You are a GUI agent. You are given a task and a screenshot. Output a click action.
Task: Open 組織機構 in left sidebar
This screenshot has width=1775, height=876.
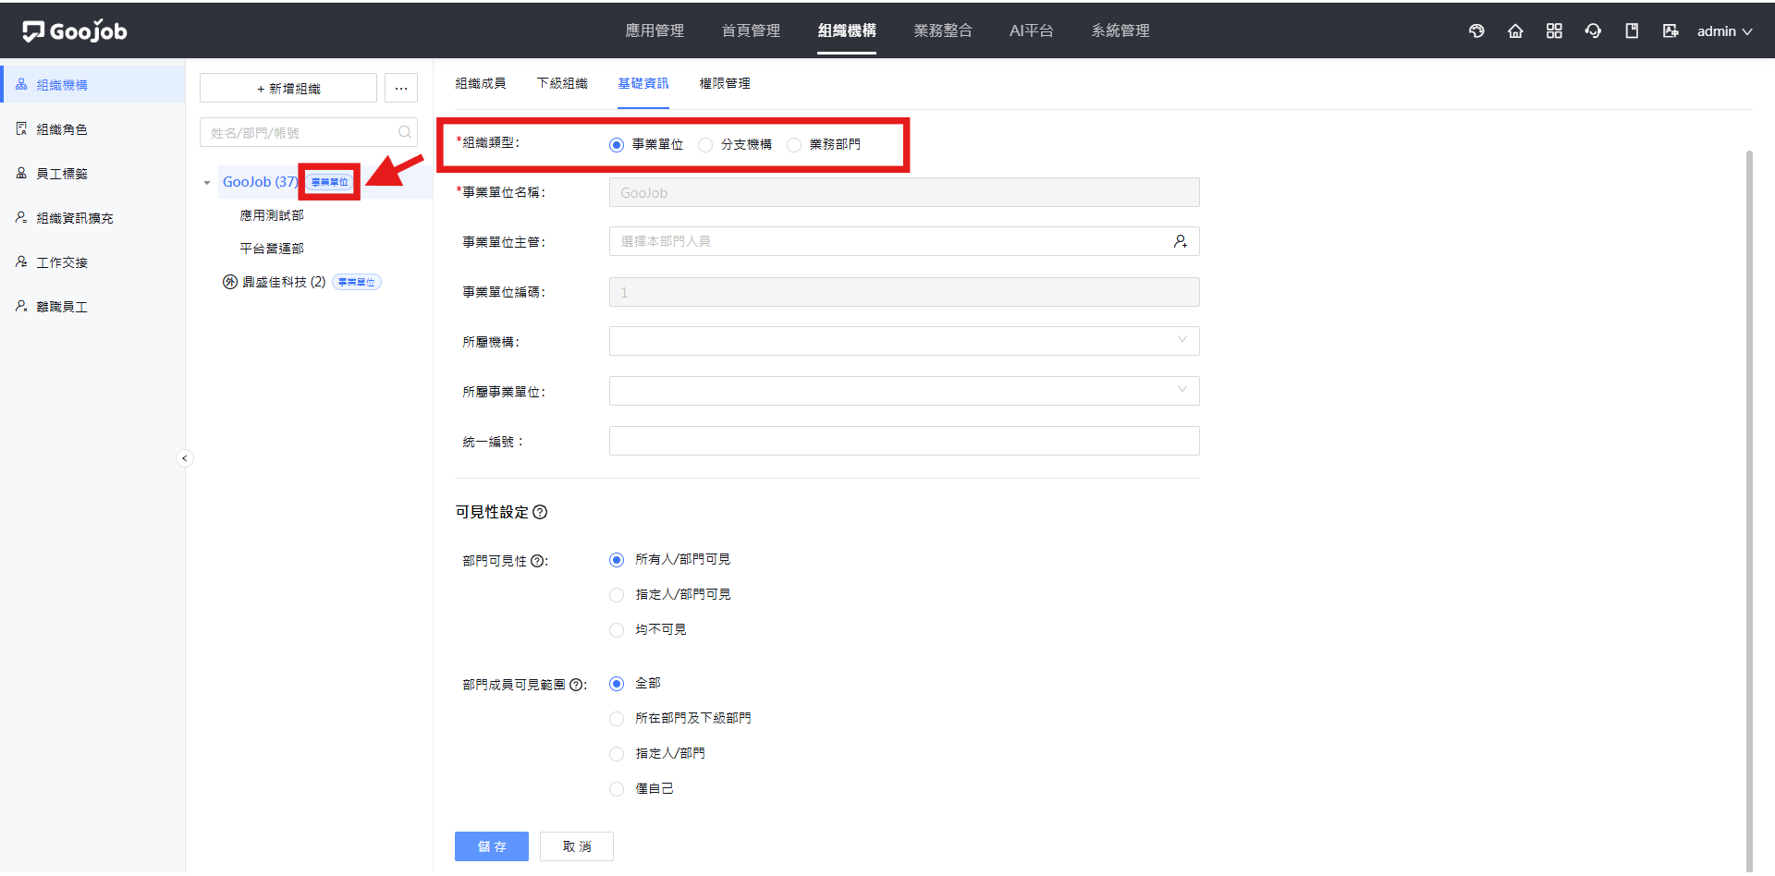(x=92, y=84)
